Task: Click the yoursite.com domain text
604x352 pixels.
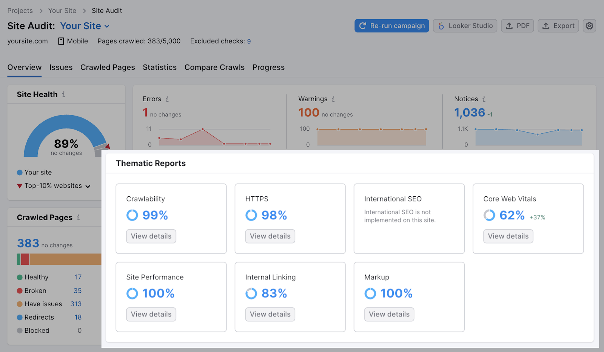Action: 28,41
